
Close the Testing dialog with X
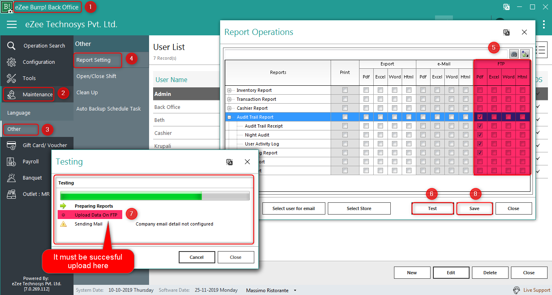click(x=247, y=162)
